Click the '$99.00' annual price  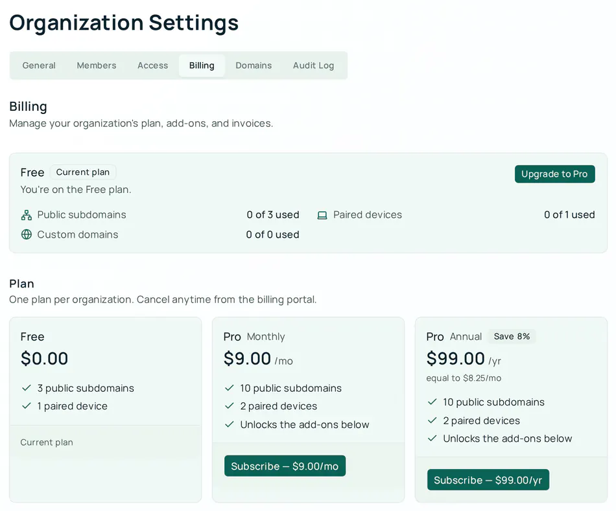click(x=456, y=358)
